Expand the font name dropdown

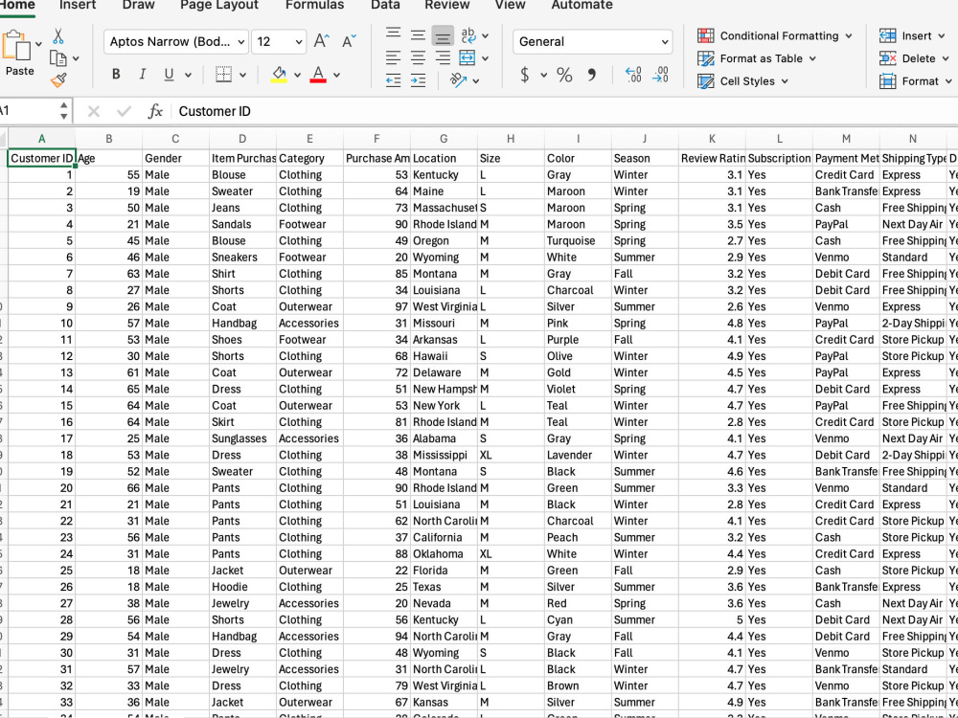[x=241, y=41]
